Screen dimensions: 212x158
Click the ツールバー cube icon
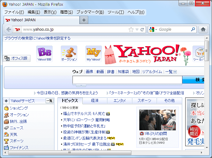(198, 53)
